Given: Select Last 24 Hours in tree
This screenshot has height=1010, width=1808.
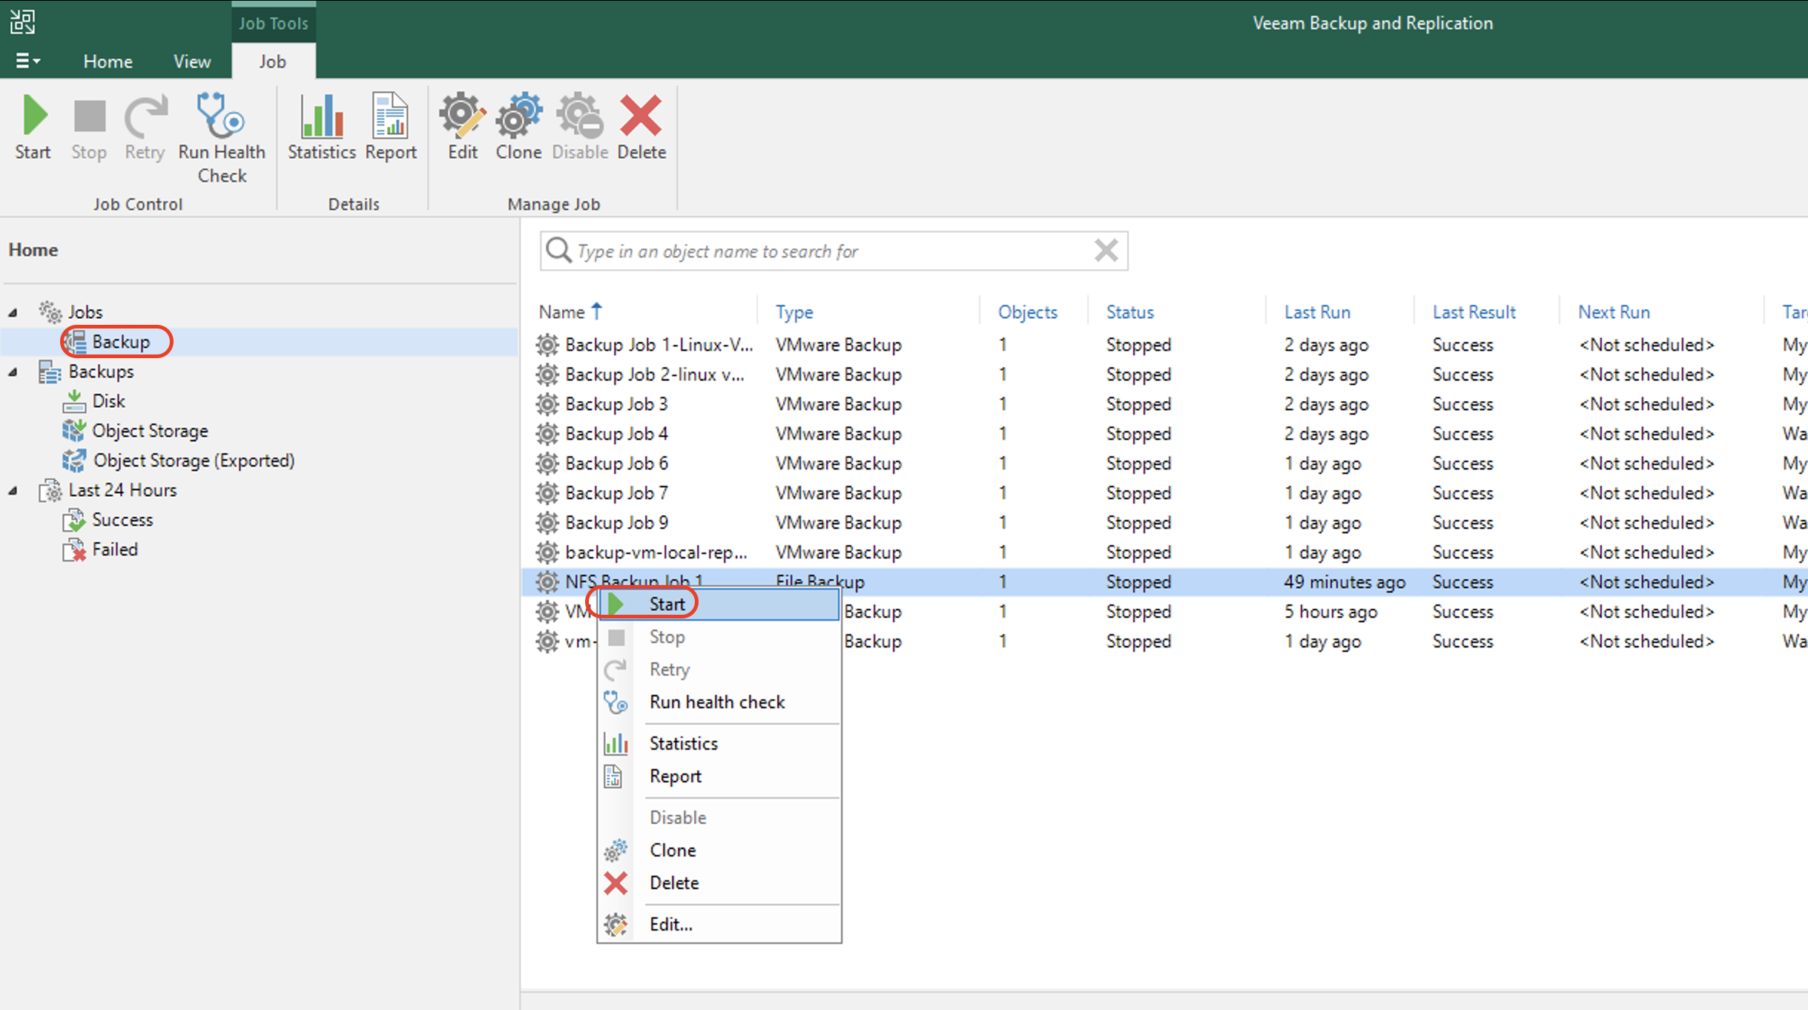Looking at the screenshot, I should pyautogui.click(x=122, y=490).
